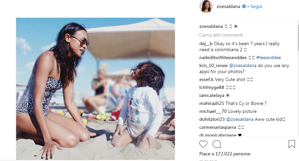Follow the account with Segui

(x=256, y=6)
